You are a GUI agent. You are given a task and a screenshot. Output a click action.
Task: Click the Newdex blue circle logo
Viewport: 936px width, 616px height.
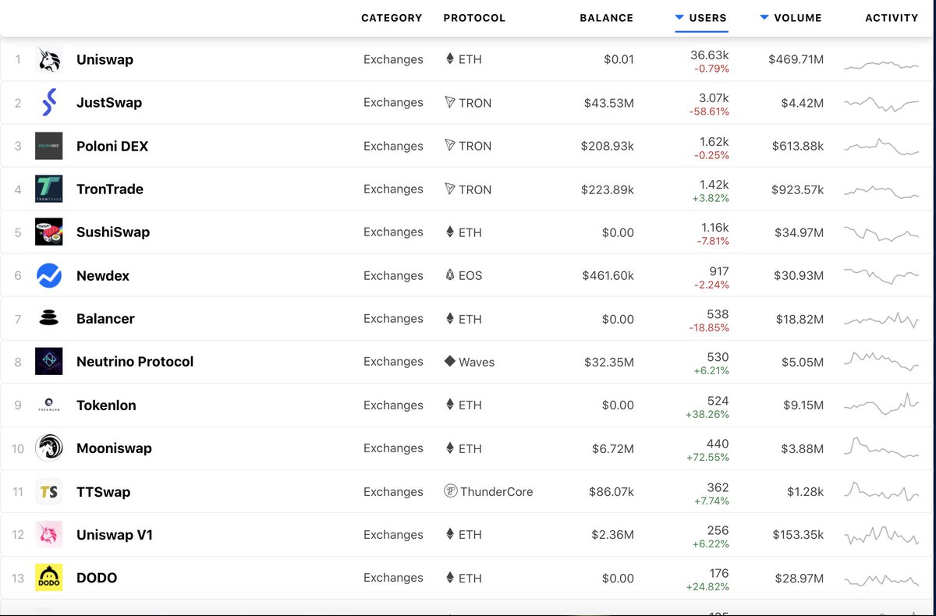point(49,275)
